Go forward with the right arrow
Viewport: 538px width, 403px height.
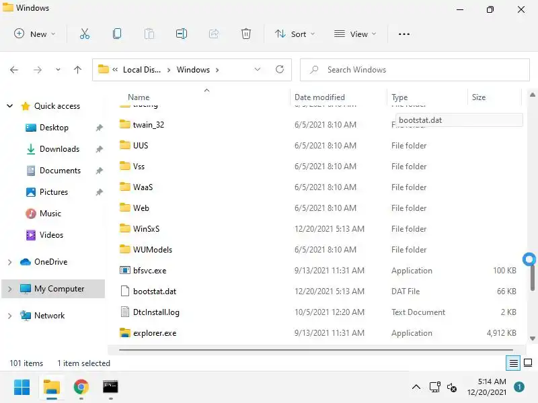38,70
